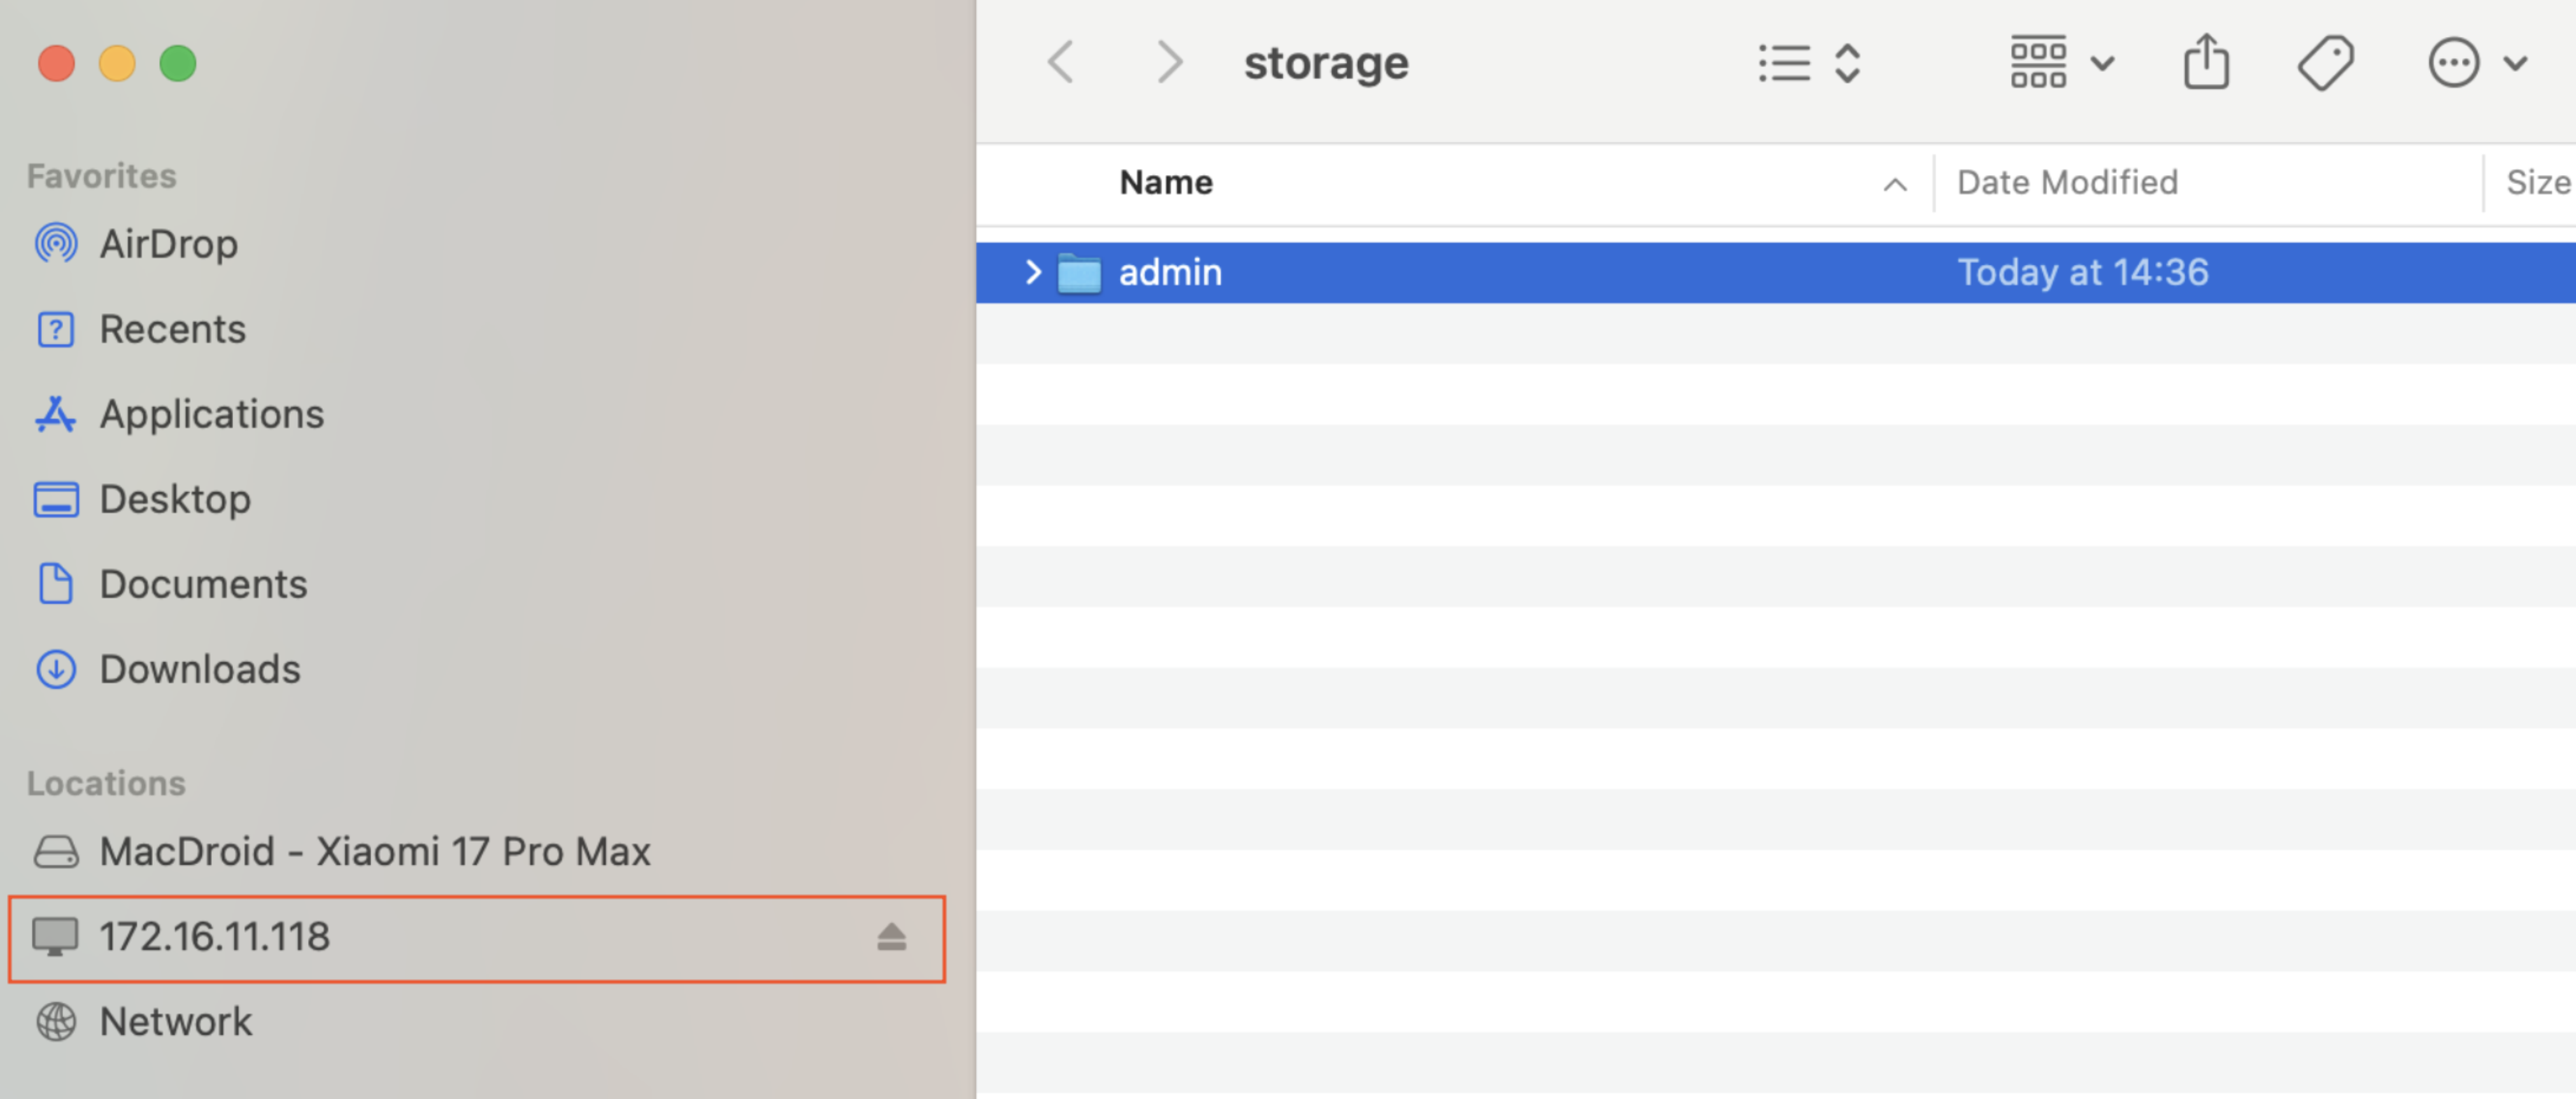The image size is (2576, 1099).
Task: Show Downloads folder from the sidebar
Action: click(x=199, y=669)
